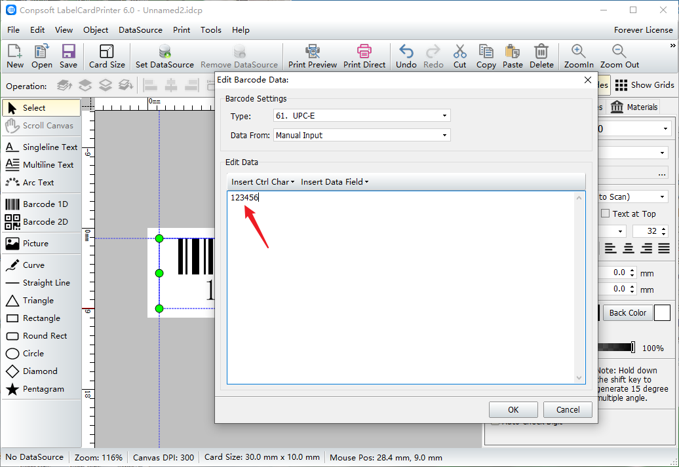Image resolution: width=679 pixels, height=467 pixels.
Task: Click the white back color swatch
Action: (662, 312)
